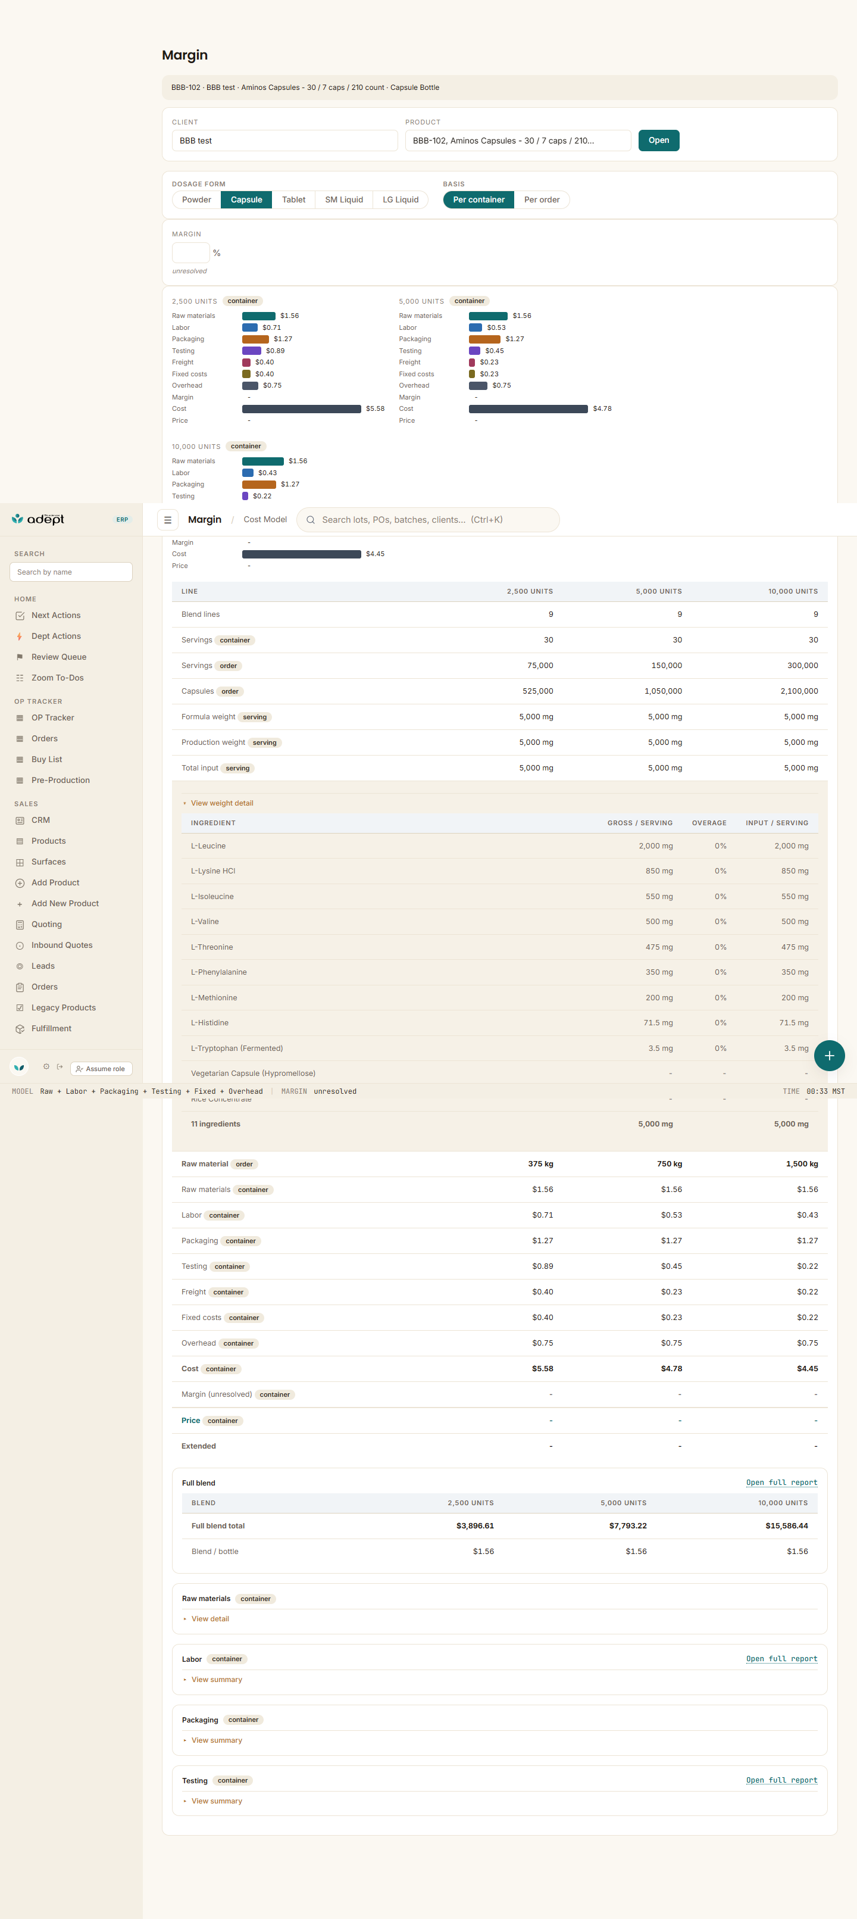
Task: Toggle sidebar with hamburger menu icon
Action: pos(167,520)
